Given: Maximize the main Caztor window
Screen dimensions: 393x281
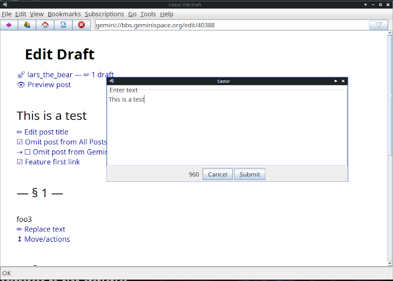Looking at the screenshot, I should pos(380,4).
